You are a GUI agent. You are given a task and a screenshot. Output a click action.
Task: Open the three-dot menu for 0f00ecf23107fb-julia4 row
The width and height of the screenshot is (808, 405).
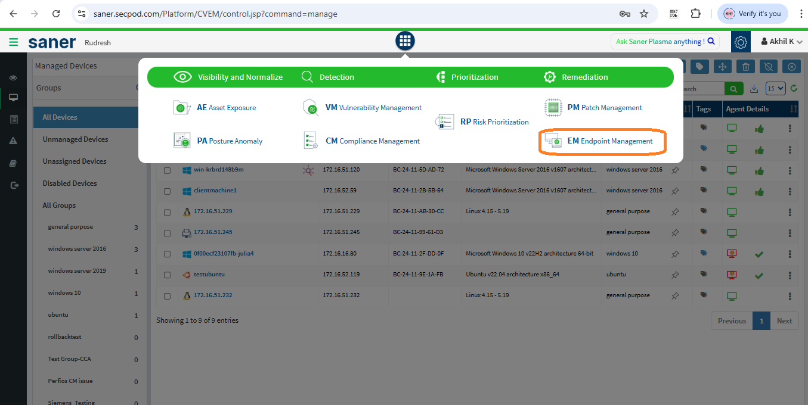click(790, 254)
